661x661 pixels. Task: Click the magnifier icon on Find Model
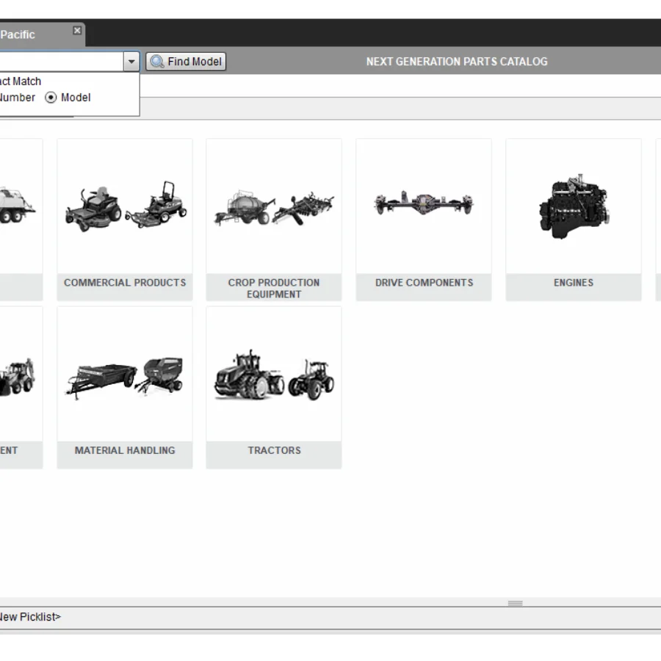(x=157, y=62)
